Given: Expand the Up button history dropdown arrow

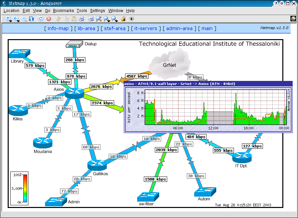Looking at the screenshot, I should pyautogui.click(x=11, y=21).
